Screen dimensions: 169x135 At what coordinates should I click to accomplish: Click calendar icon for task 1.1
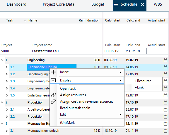[165, 67]
